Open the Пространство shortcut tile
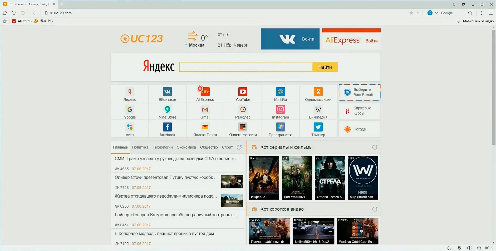The height and width of the screenshot is (251, 496). pos(280,129)
